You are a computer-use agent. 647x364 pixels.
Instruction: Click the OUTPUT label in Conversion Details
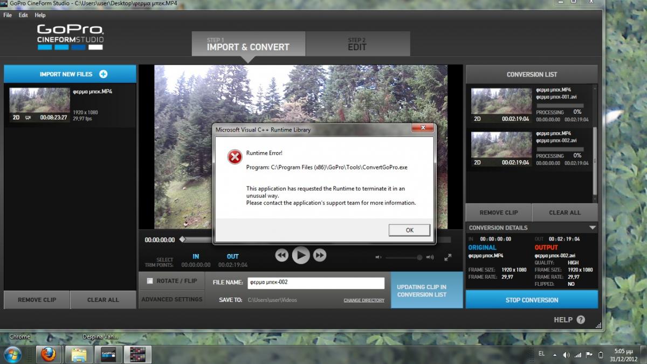[546, 248]
